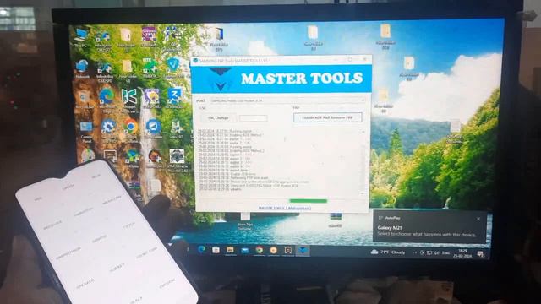Open GSM Miracle desktop shortcut
Image resolution: width=541 pixels, height=304 pixels.
(x=177, y=160)
